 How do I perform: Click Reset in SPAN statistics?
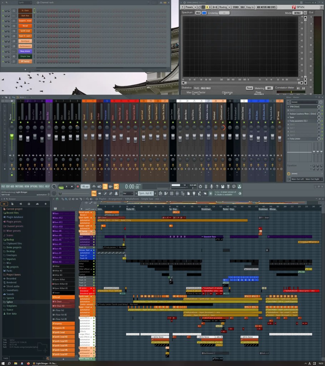[x=249, y=88]
